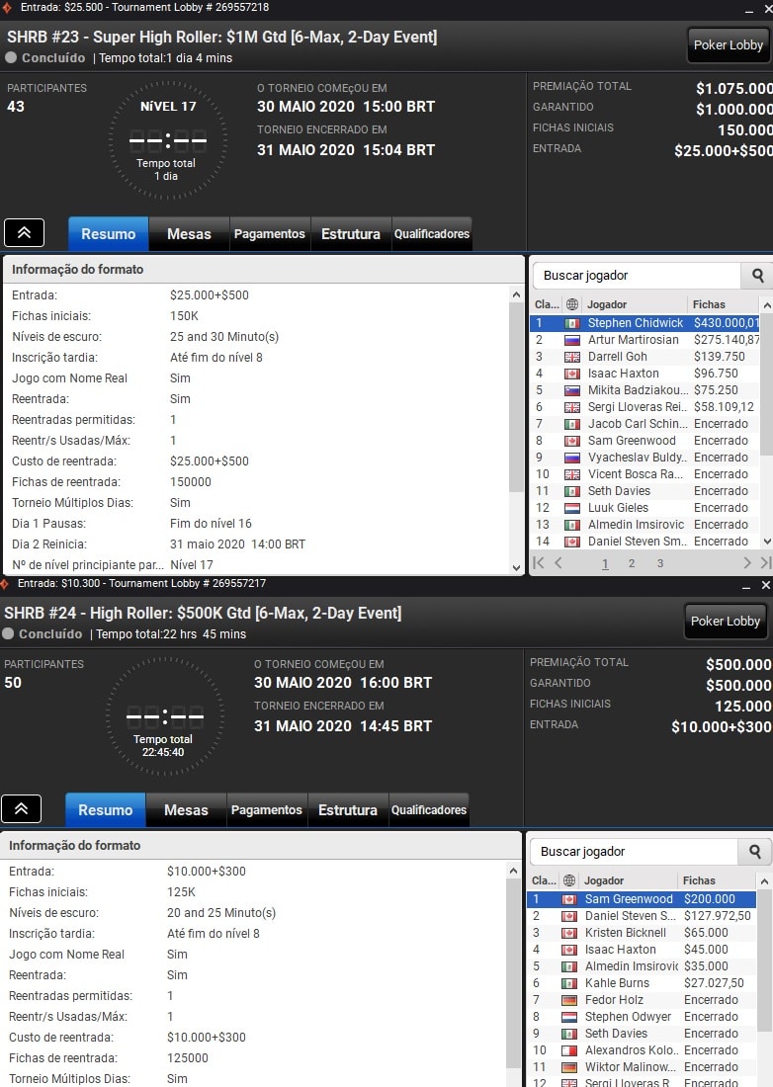Go to next page of SHRB #23 players
Screen dimensions: 773x1087
click(746, 563)
